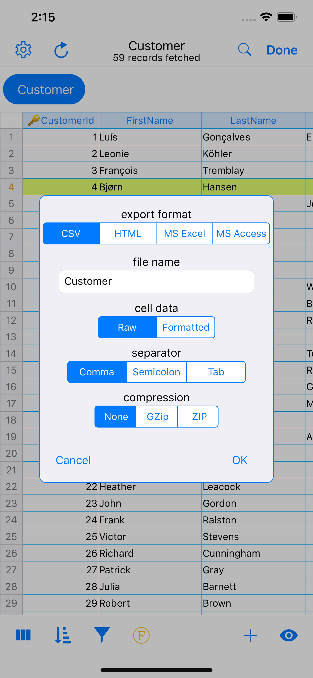
Task: Select the Stevens last name cell
Action: [253, 536]
